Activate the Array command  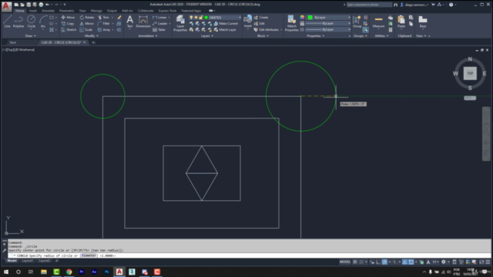click(x=104, y=30)
